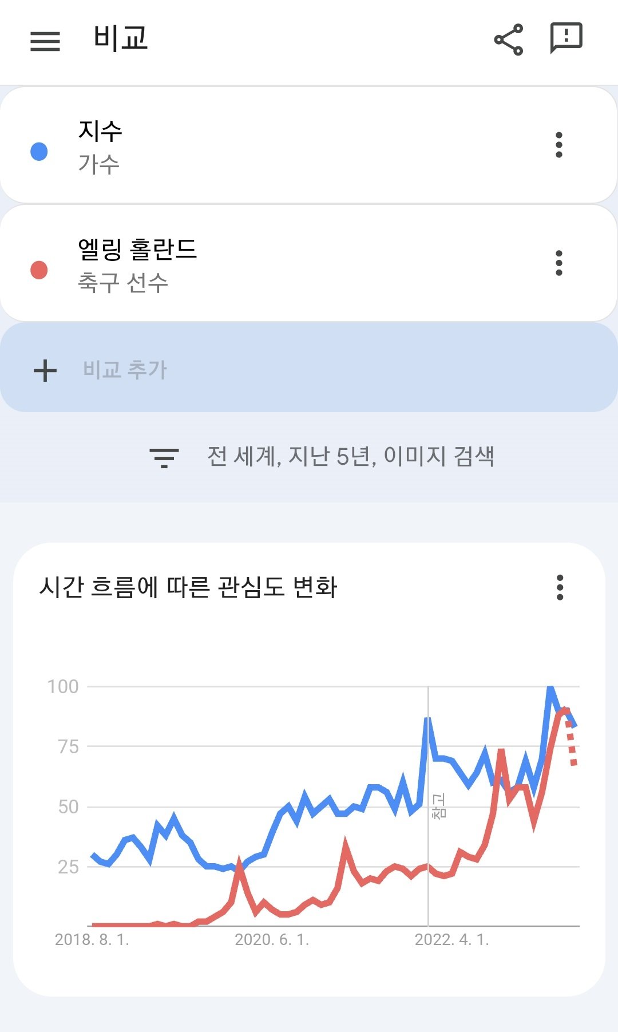Screen dimensions: 618x1032
Task: Click the 참고 note marker on chart
Action: 438,805
